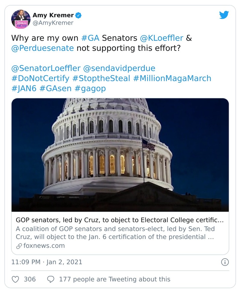
Task: Click the link chain icon by foxnews.com
Action: pyautogui.click(x=19, y=246)
